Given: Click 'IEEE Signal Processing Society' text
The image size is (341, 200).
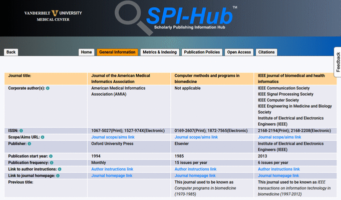Looking at the screenshot, I should tap(285, 94).
